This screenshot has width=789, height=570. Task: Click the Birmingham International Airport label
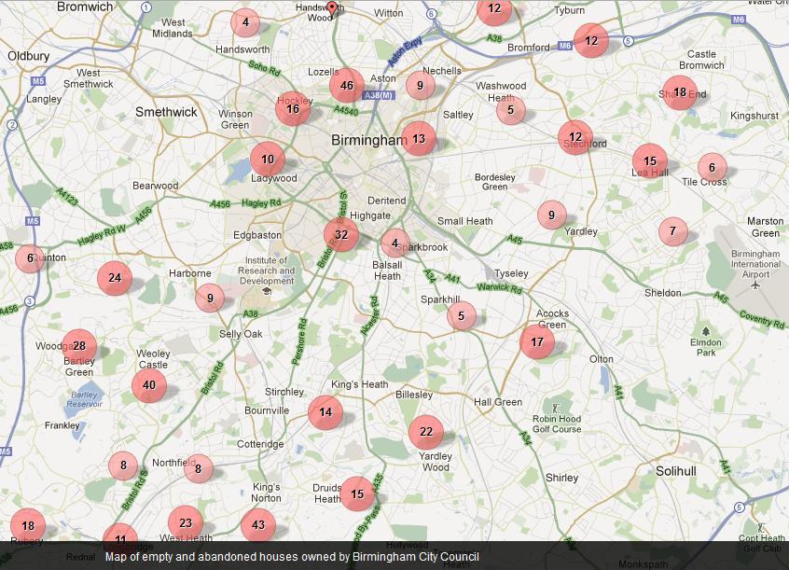click(x=755, y=264)
